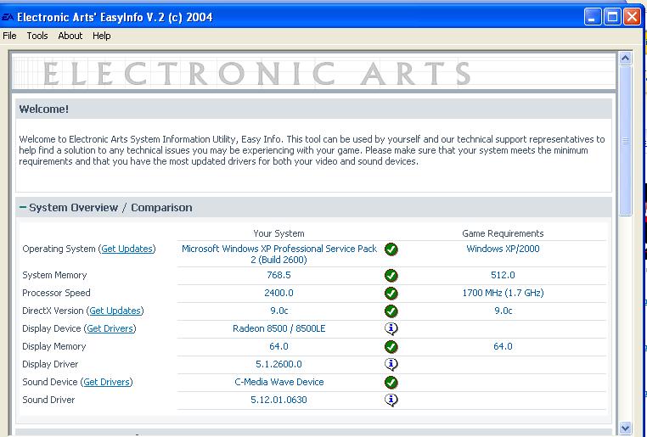Click the Electronic Arts banner image
This screenshot has width=647, height=437.
[313, 73]
